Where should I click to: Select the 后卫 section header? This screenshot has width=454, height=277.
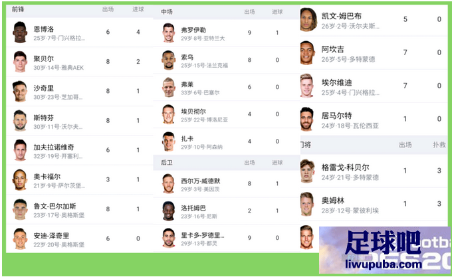point(167,163)
